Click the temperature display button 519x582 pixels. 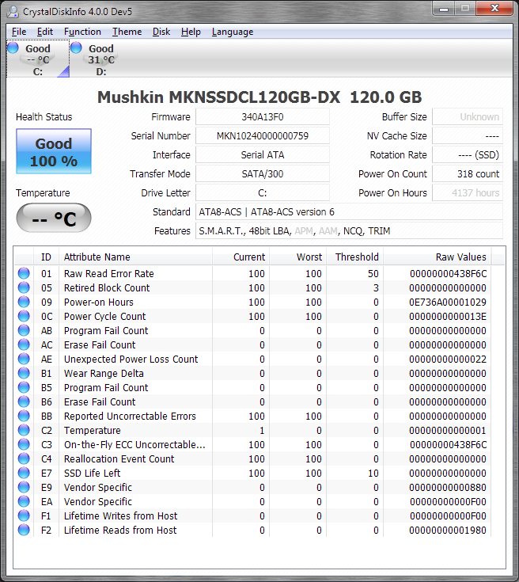(x=54, y=219)
